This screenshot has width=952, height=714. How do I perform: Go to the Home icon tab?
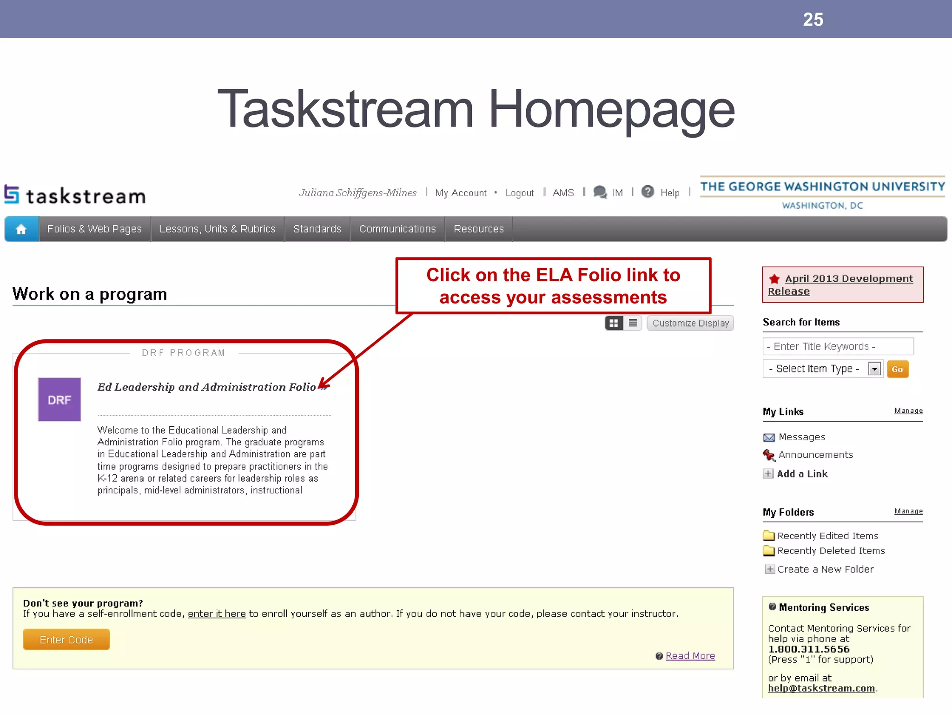[21, 229]
